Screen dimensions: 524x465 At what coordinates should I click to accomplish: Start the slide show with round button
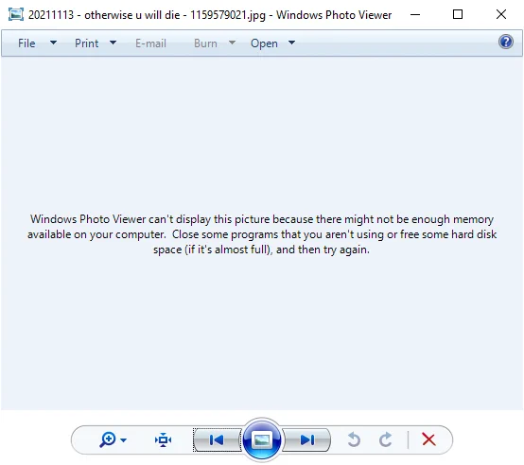tap(262, 439)
